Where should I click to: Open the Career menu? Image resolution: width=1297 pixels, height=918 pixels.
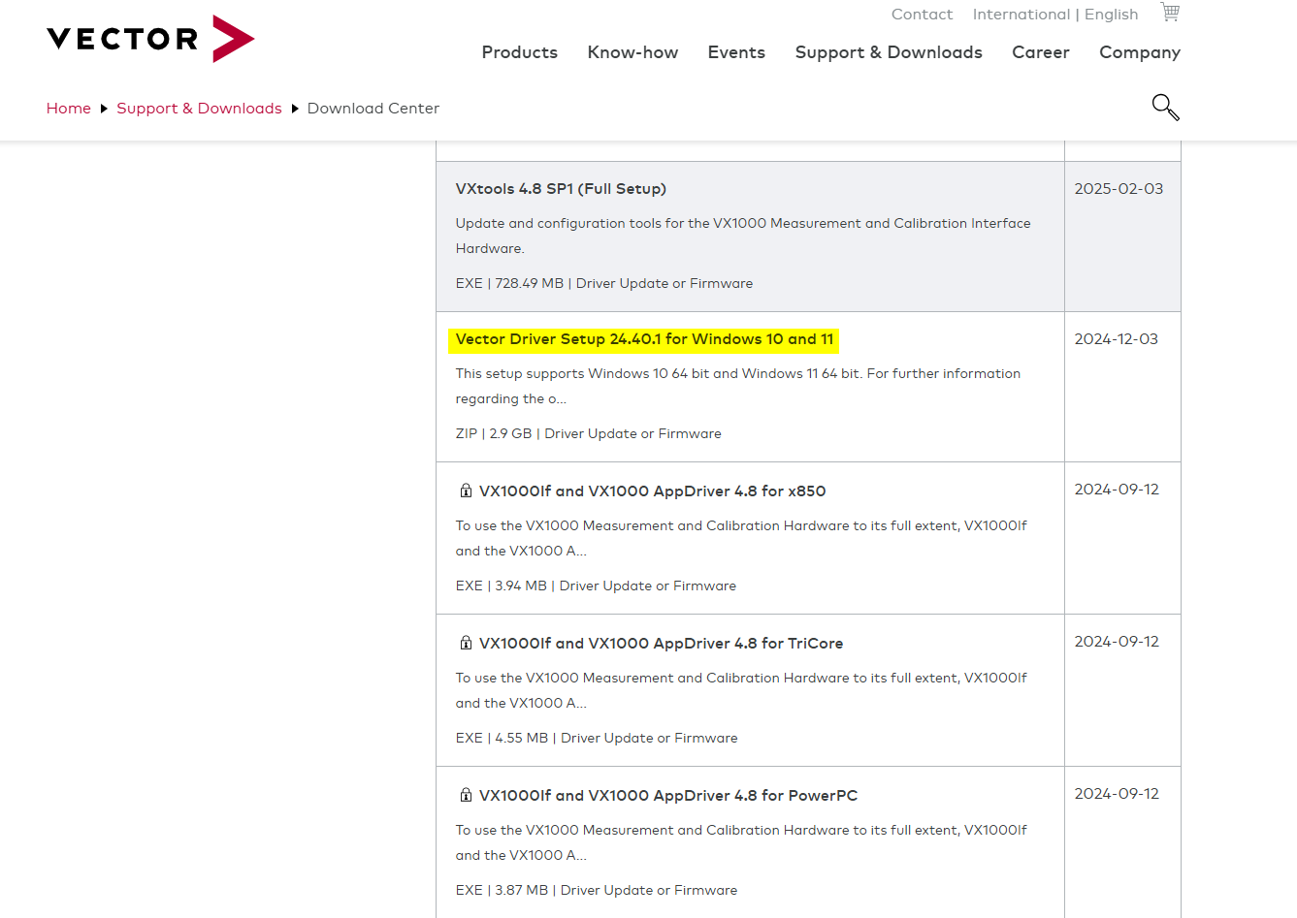pos(1041,52)
